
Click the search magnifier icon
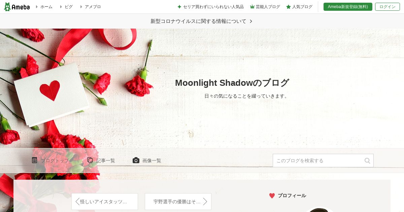click(x=367, y=161)
